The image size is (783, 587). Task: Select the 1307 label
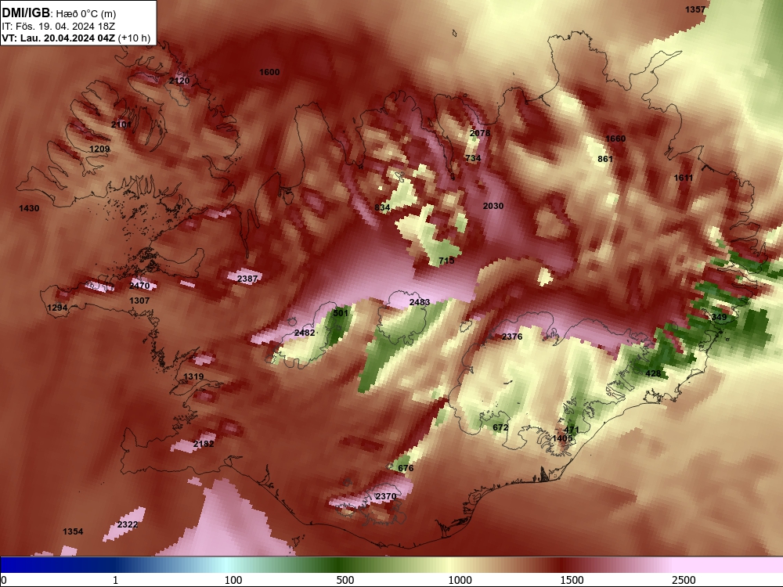click(x=139, y=301)
